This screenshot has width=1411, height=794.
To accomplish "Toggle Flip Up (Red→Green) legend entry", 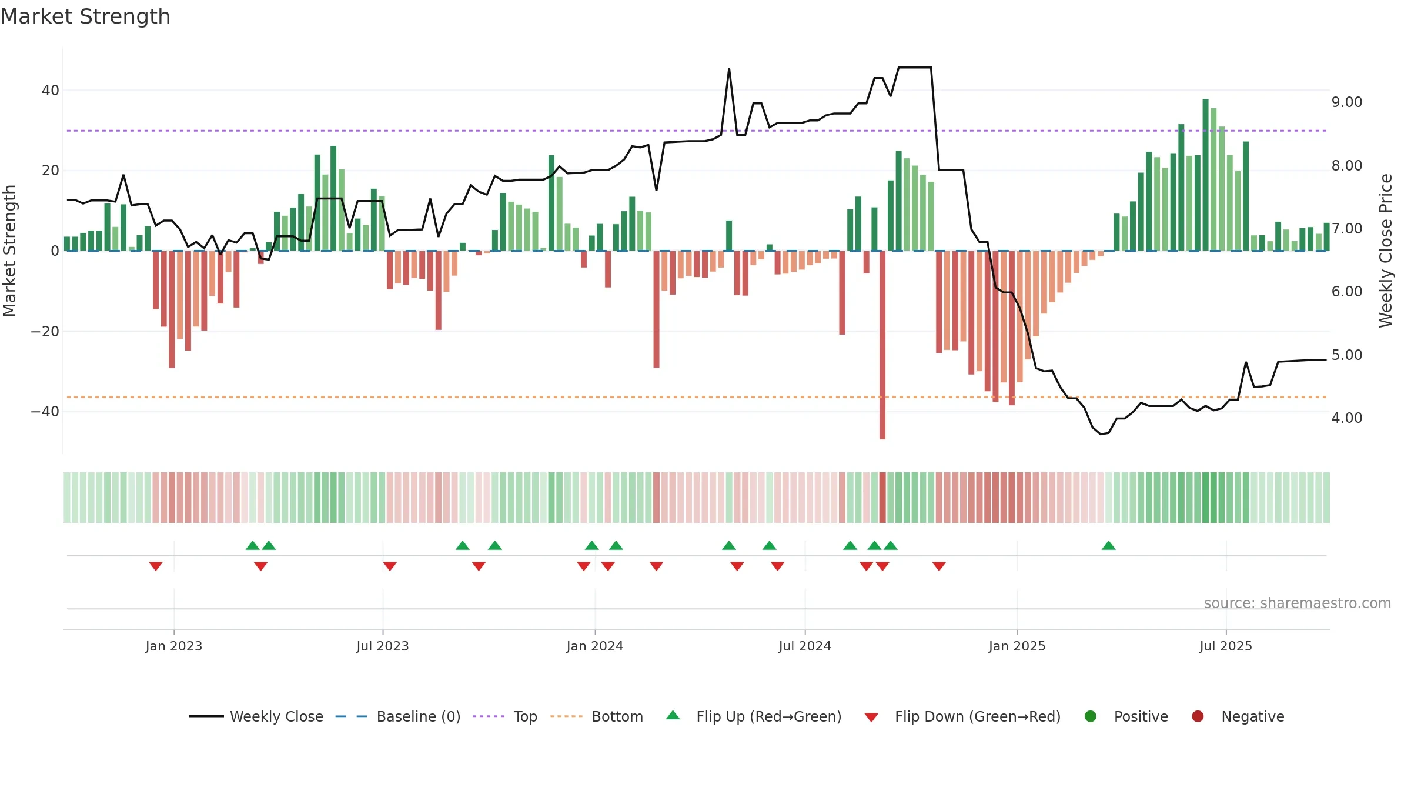I will click(x=754, y=716).
